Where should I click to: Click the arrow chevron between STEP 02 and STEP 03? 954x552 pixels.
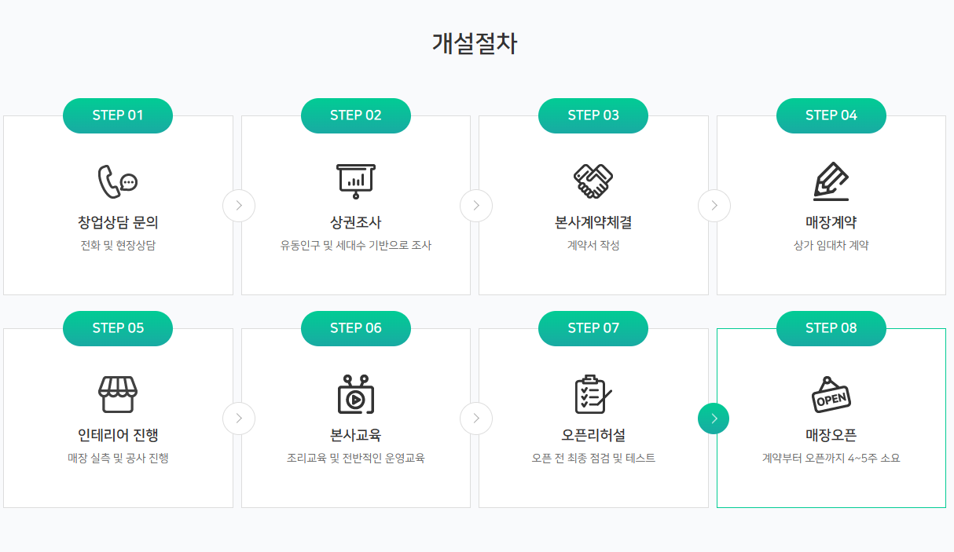(476, 206)
